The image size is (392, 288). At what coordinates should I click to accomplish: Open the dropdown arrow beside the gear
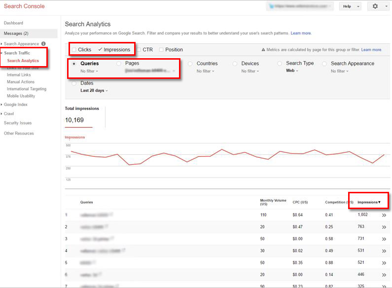point(386,6)
